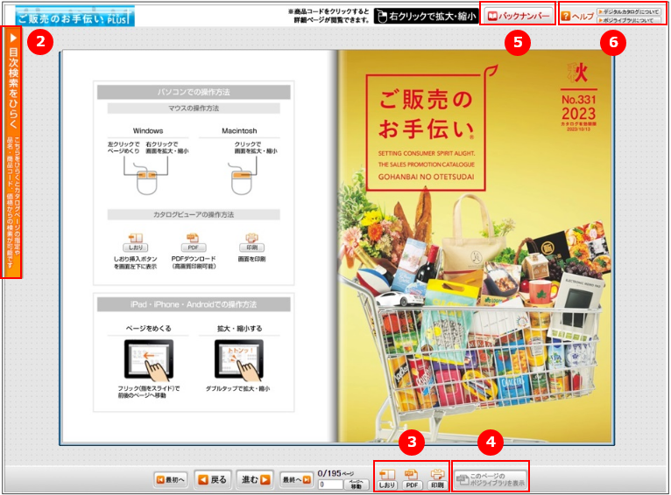Click the 印刷 icon in instructions page
This screenshot has width=671, height=495.
[251, 242]
